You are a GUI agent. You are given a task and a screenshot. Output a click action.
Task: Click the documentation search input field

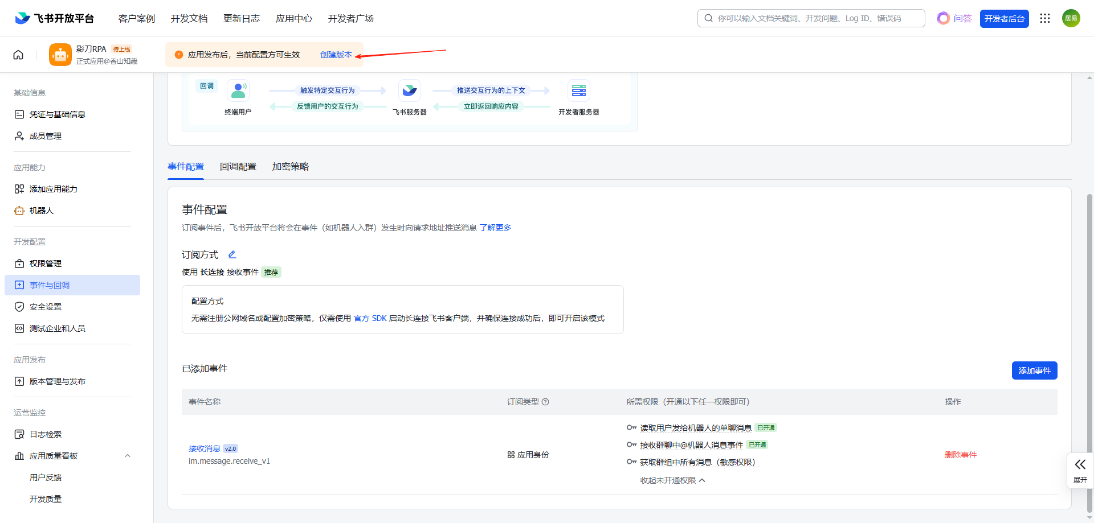[815, 18]
